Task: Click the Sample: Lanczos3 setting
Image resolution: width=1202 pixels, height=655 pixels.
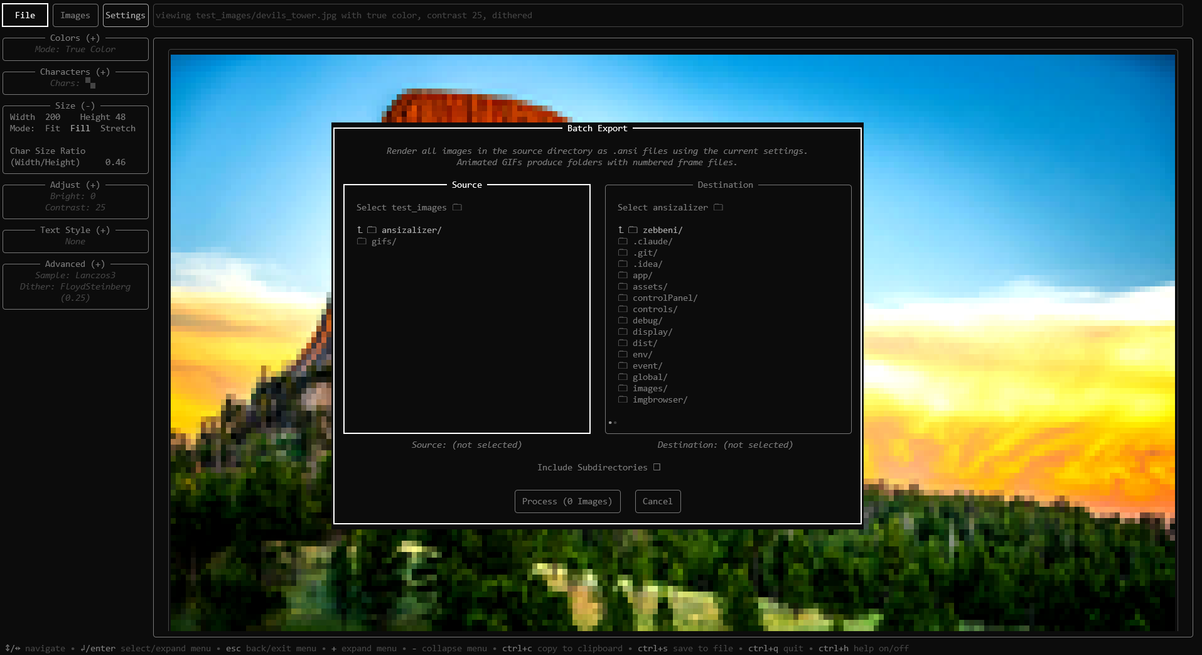Action: click(75, 275)
